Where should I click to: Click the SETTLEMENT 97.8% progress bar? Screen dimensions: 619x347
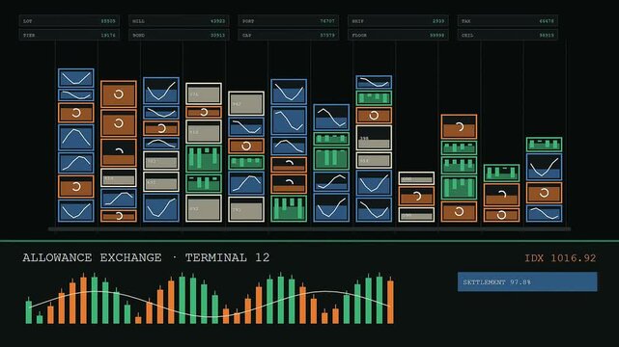tap(527, 282)
